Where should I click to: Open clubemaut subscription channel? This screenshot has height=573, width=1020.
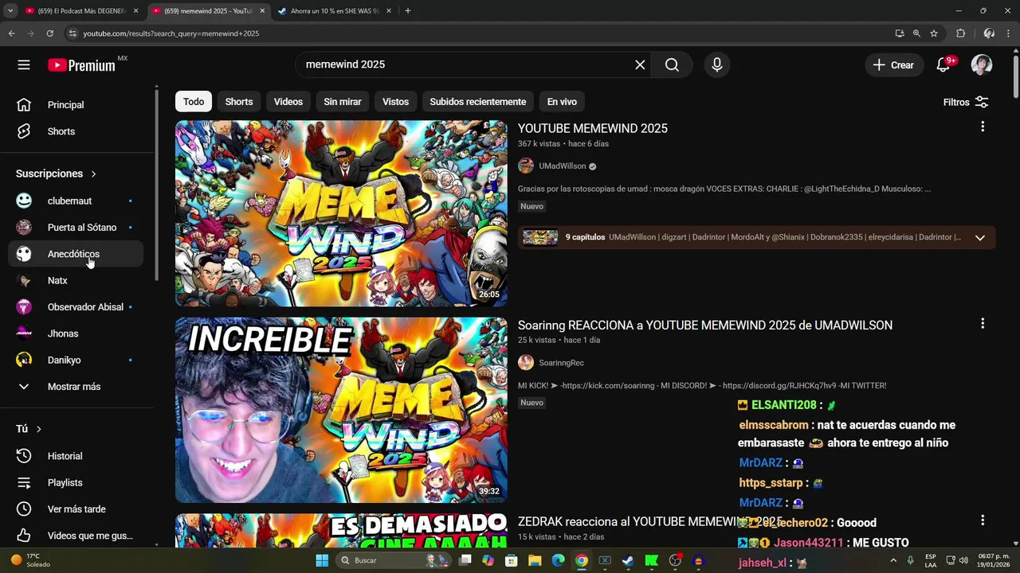pyautogui.click(x=76, y=201)
